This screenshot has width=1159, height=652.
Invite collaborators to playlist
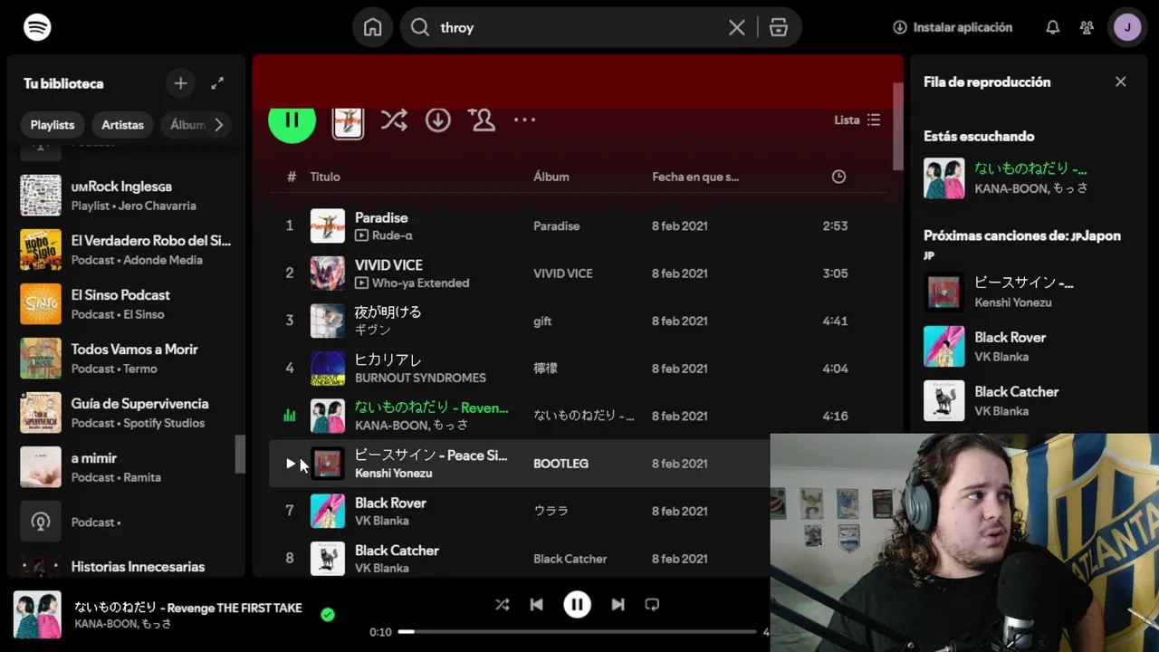pos(482,120)
